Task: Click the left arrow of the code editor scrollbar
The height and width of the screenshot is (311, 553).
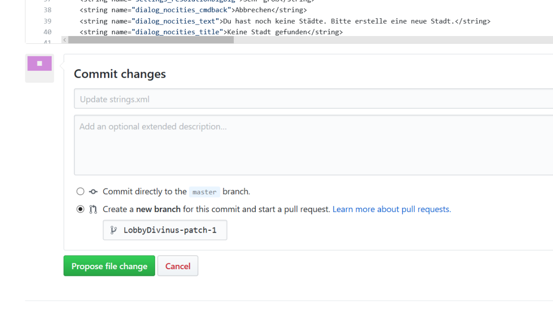Action: (x=64, y=40)
